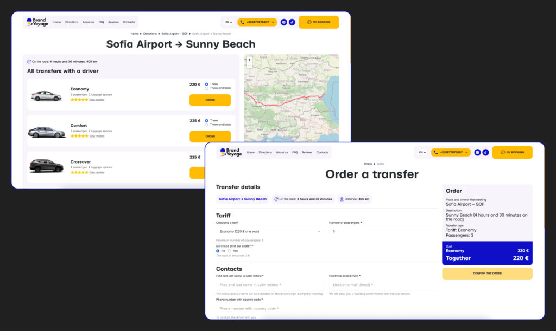Open Instagram icon on Sofia Airport page header

(283, 22)
